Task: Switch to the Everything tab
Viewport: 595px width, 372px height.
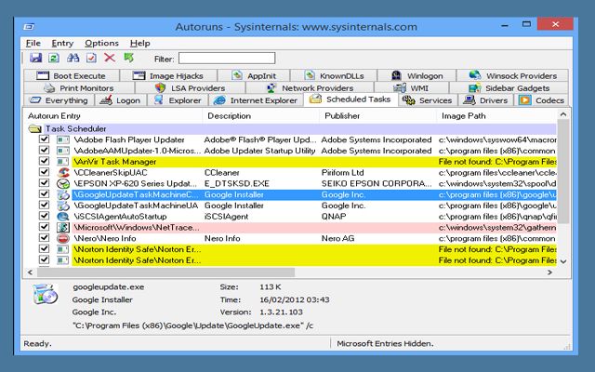Action: [59, 100]
